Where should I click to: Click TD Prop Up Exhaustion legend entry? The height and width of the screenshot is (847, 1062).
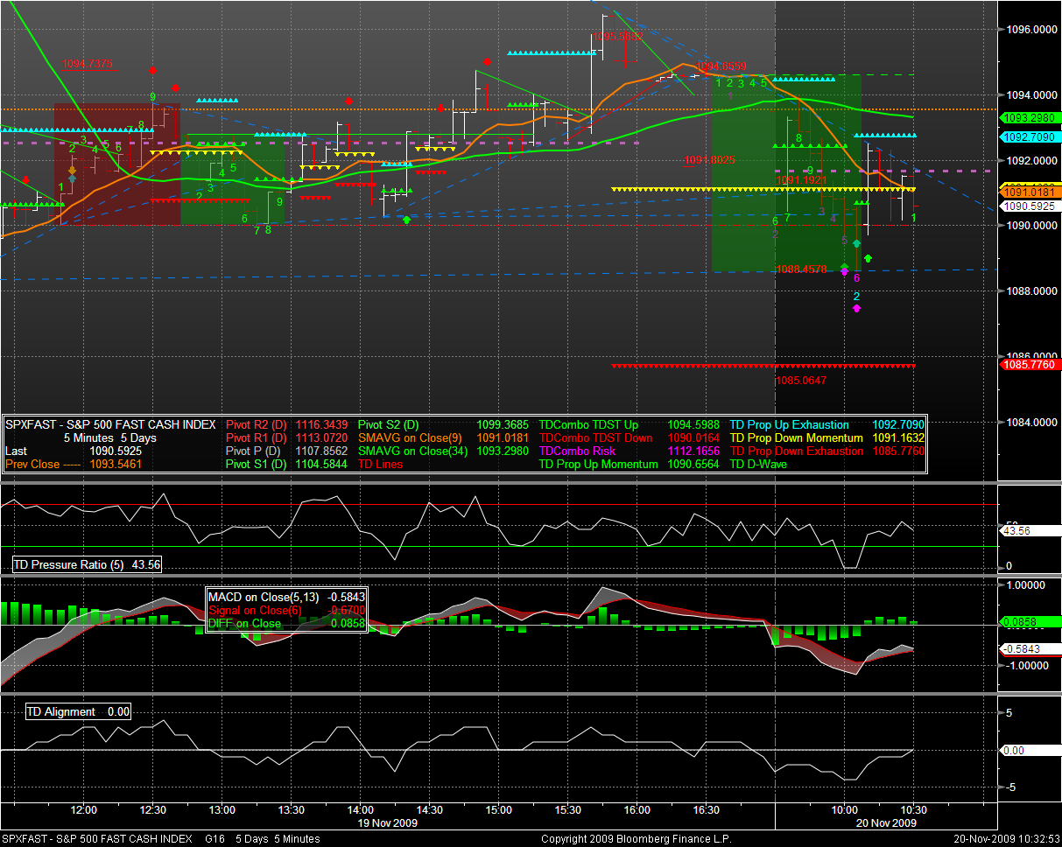(789, 424)
